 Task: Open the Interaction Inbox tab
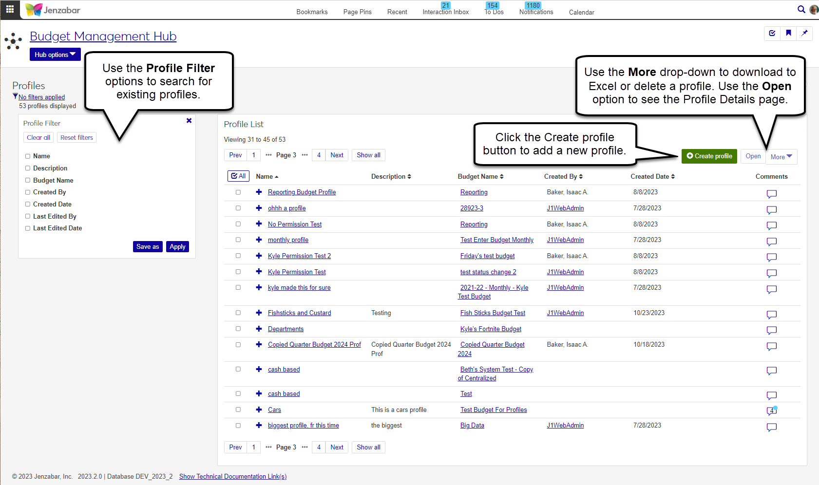(x=445, y=12)
